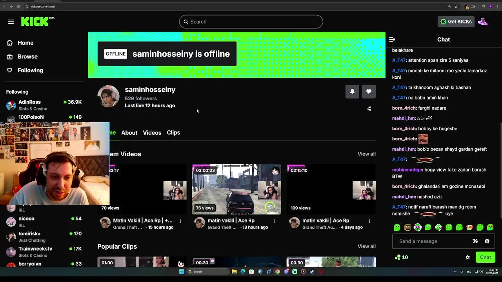Open the 4 days ago video title

(x=326, y=221)
